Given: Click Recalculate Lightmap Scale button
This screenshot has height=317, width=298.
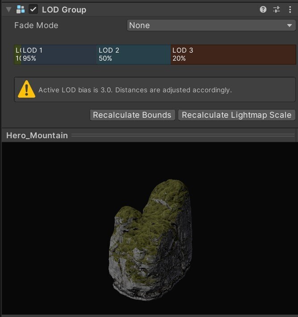Looking at the screenshot, I should point(237,115).
